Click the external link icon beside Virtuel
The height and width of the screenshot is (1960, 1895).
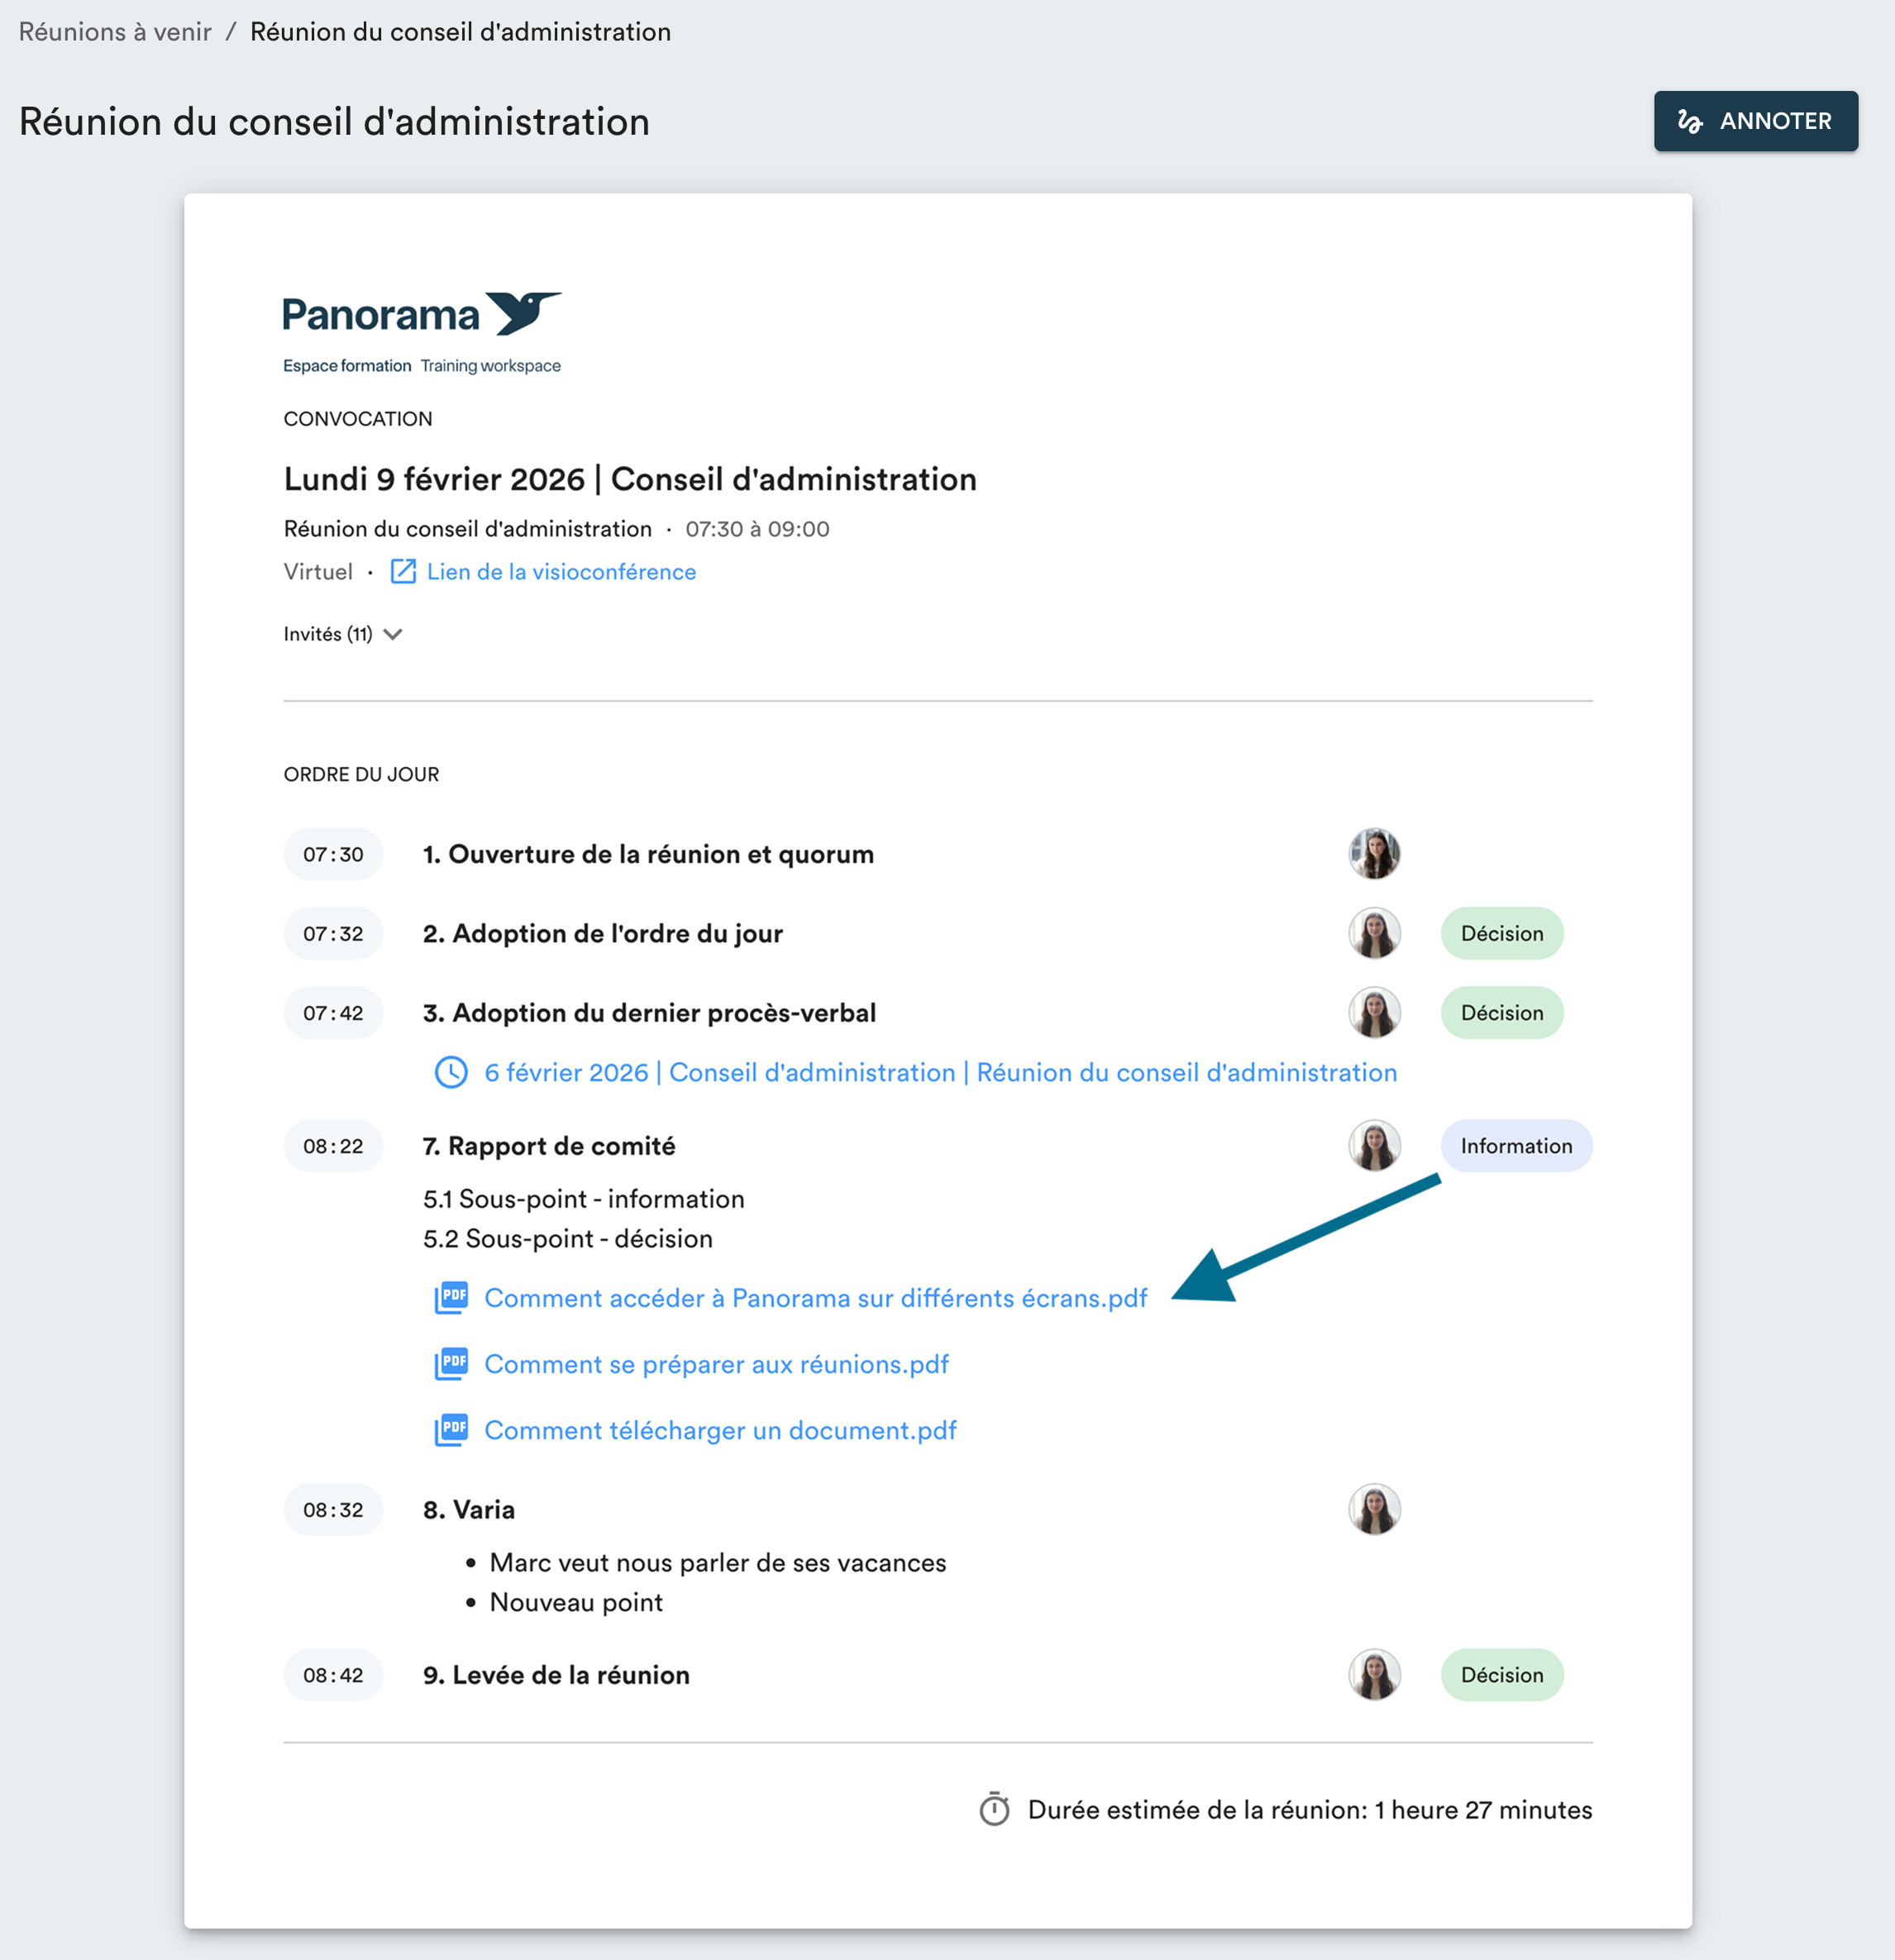[403, 572]
